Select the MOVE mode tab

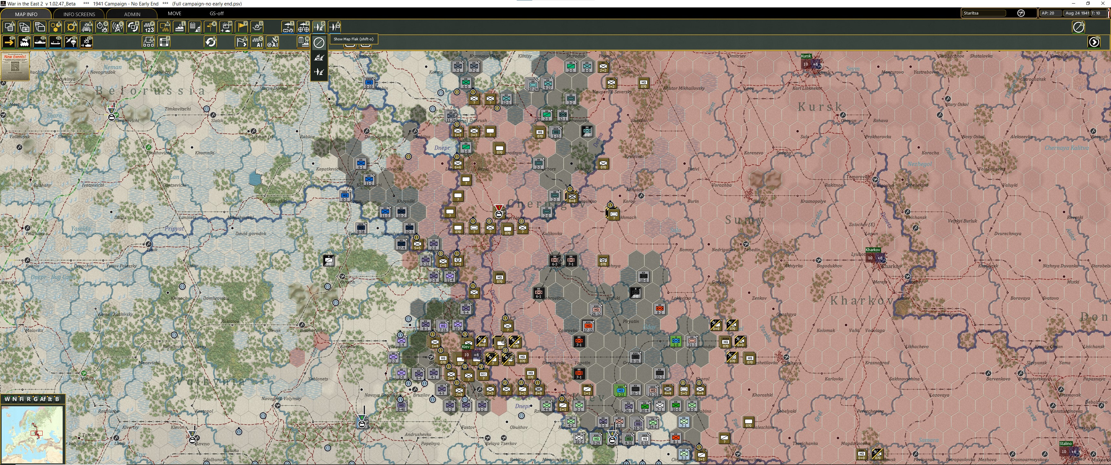[x=174, y=14]
